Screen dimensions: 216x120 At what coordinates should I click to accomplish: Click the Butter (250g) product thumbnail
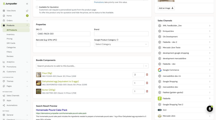click(39, 91)
